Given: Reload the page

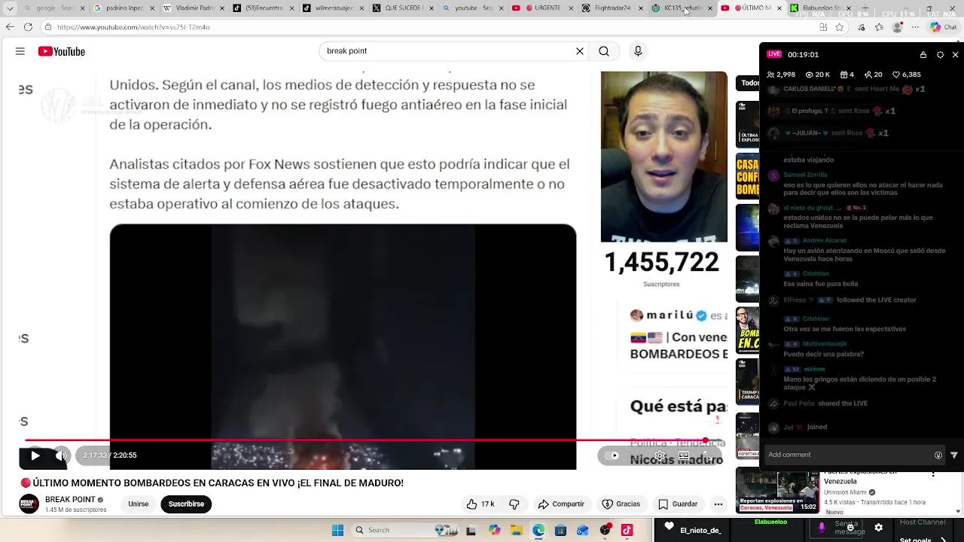Looking at the screenshot, I should tap(28, 27).
